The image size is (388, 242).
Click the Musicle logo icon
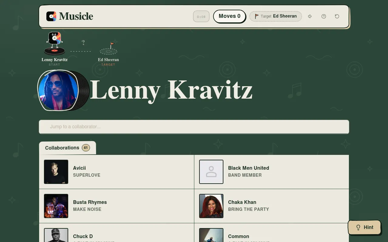click(51, 16)
